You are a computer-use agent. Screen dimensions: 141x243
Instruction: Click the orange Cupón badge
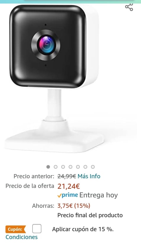click(16, 229)
